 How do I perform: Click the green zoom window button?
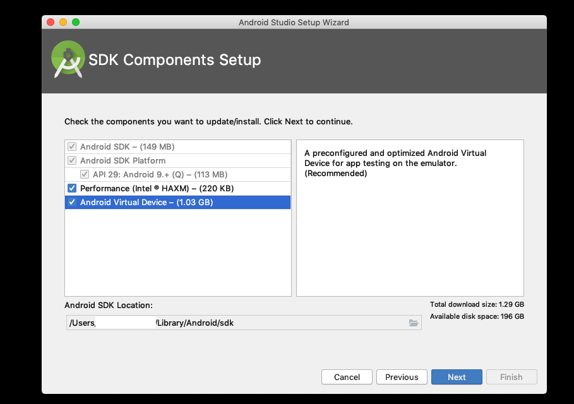pos(76,22)
